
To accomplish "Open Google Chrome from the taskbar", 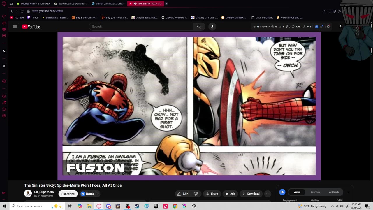I will 175,206.
